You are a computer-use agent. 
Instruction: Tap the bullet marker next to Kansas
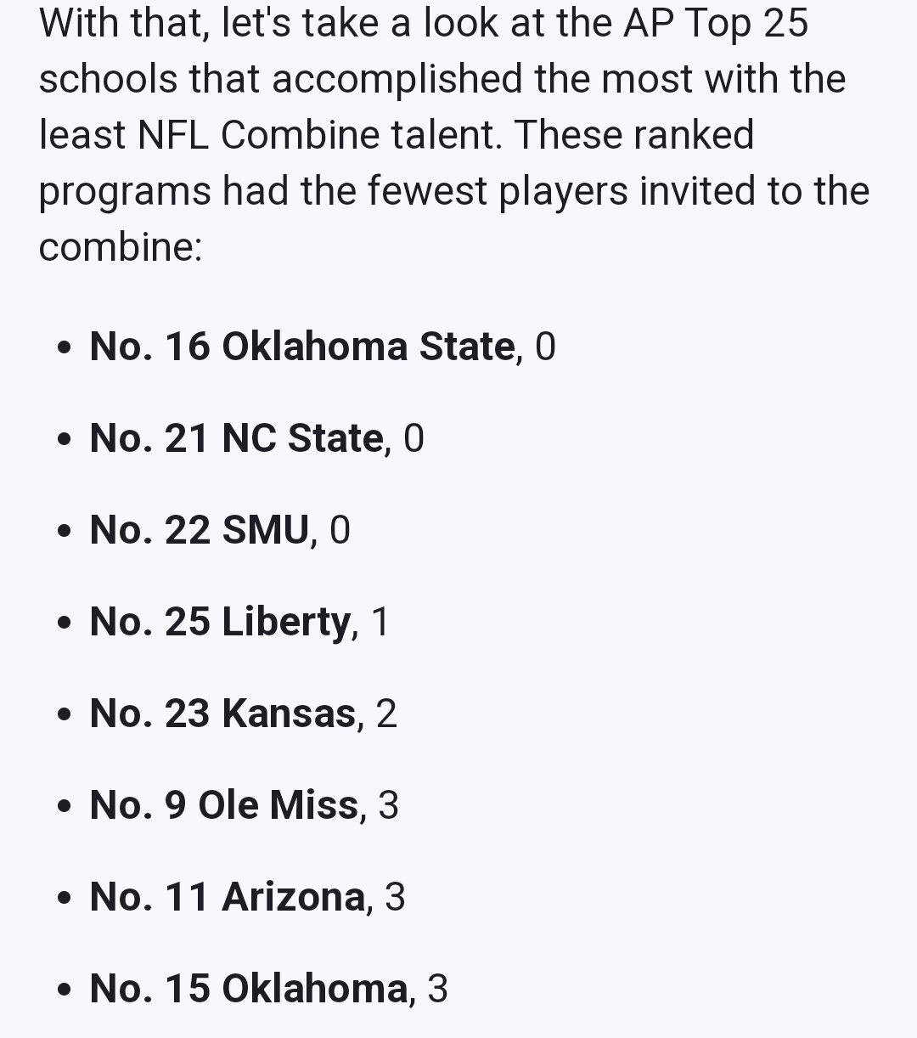[x=64, y=715]
